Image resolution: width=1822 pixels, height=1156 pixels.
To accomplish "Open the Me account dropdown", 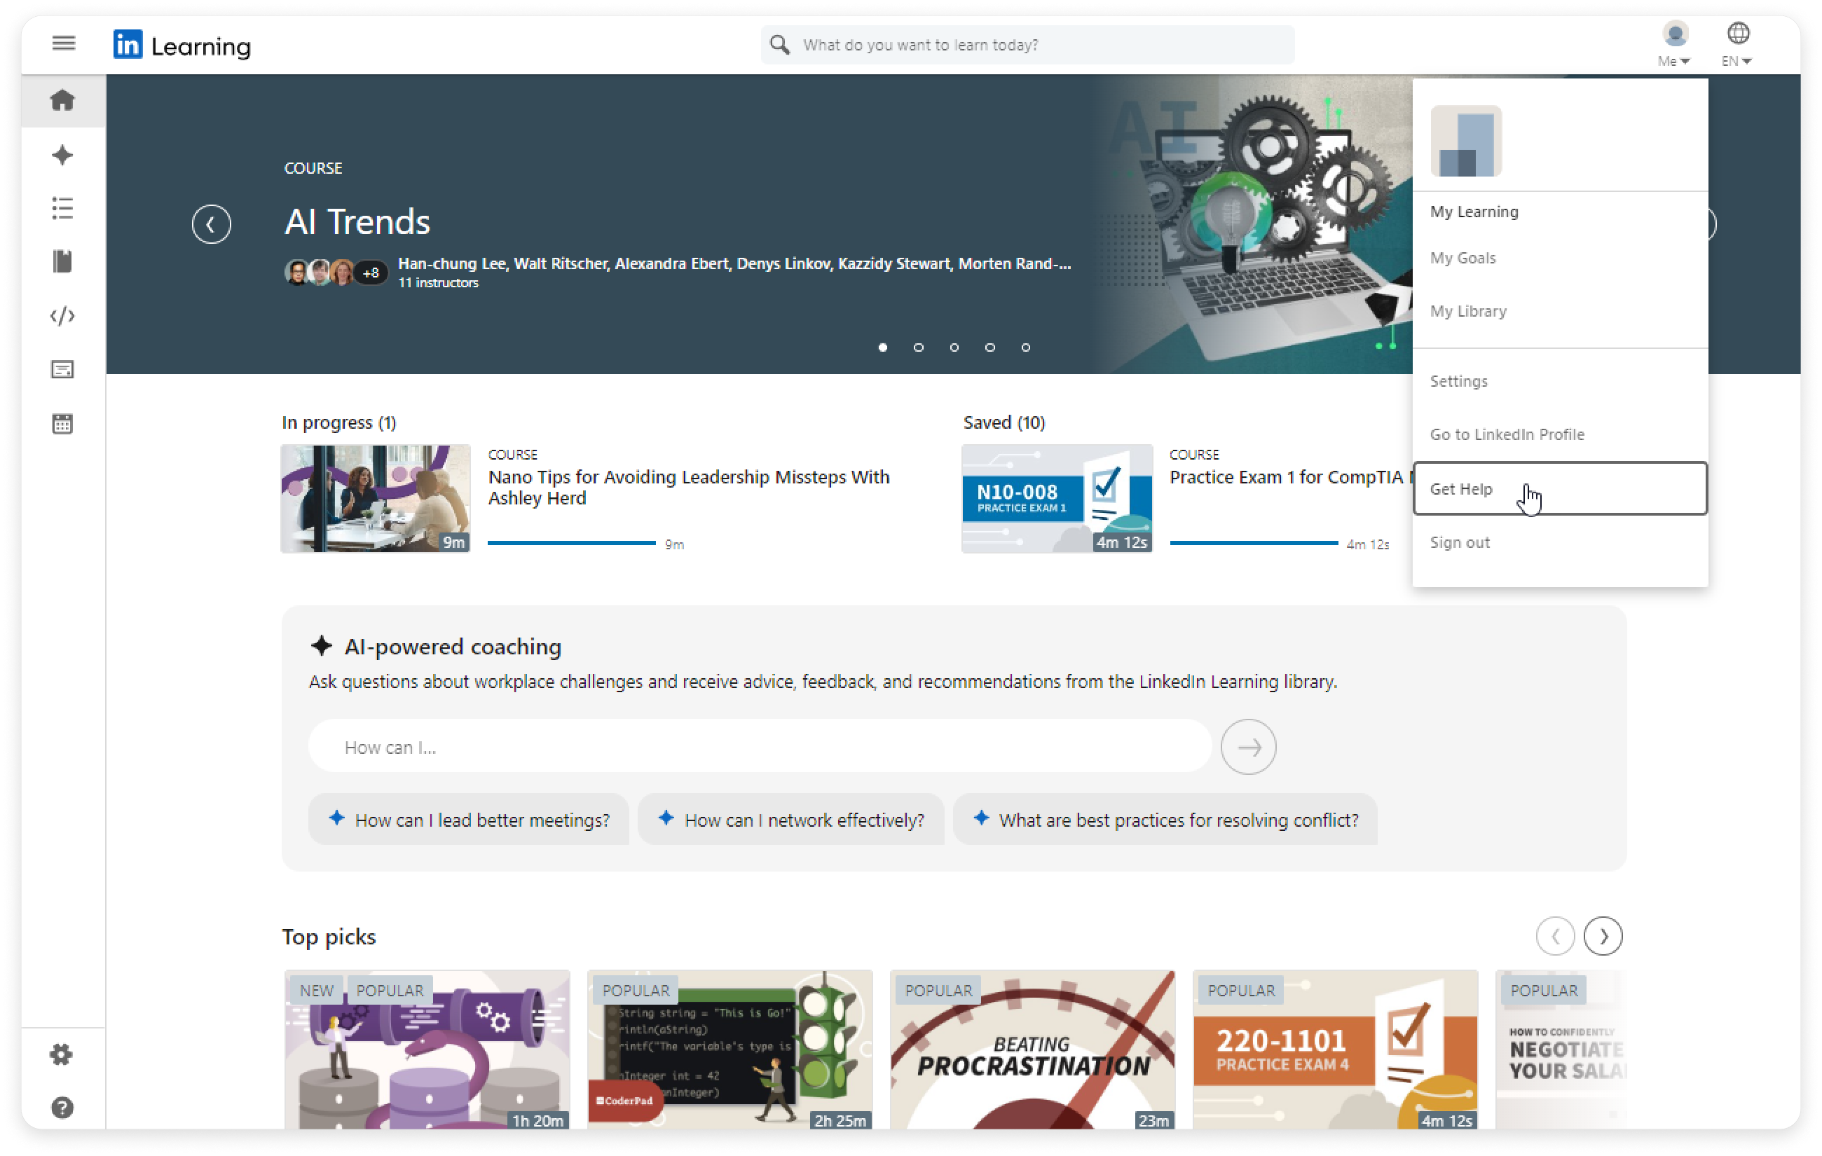I will point(1673,44).
